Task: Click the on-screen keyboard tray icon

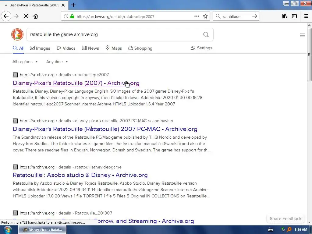Action: click(271, 230)
